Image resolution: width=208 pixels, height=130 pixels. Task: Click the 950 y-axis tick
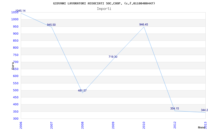click(16, 27)
